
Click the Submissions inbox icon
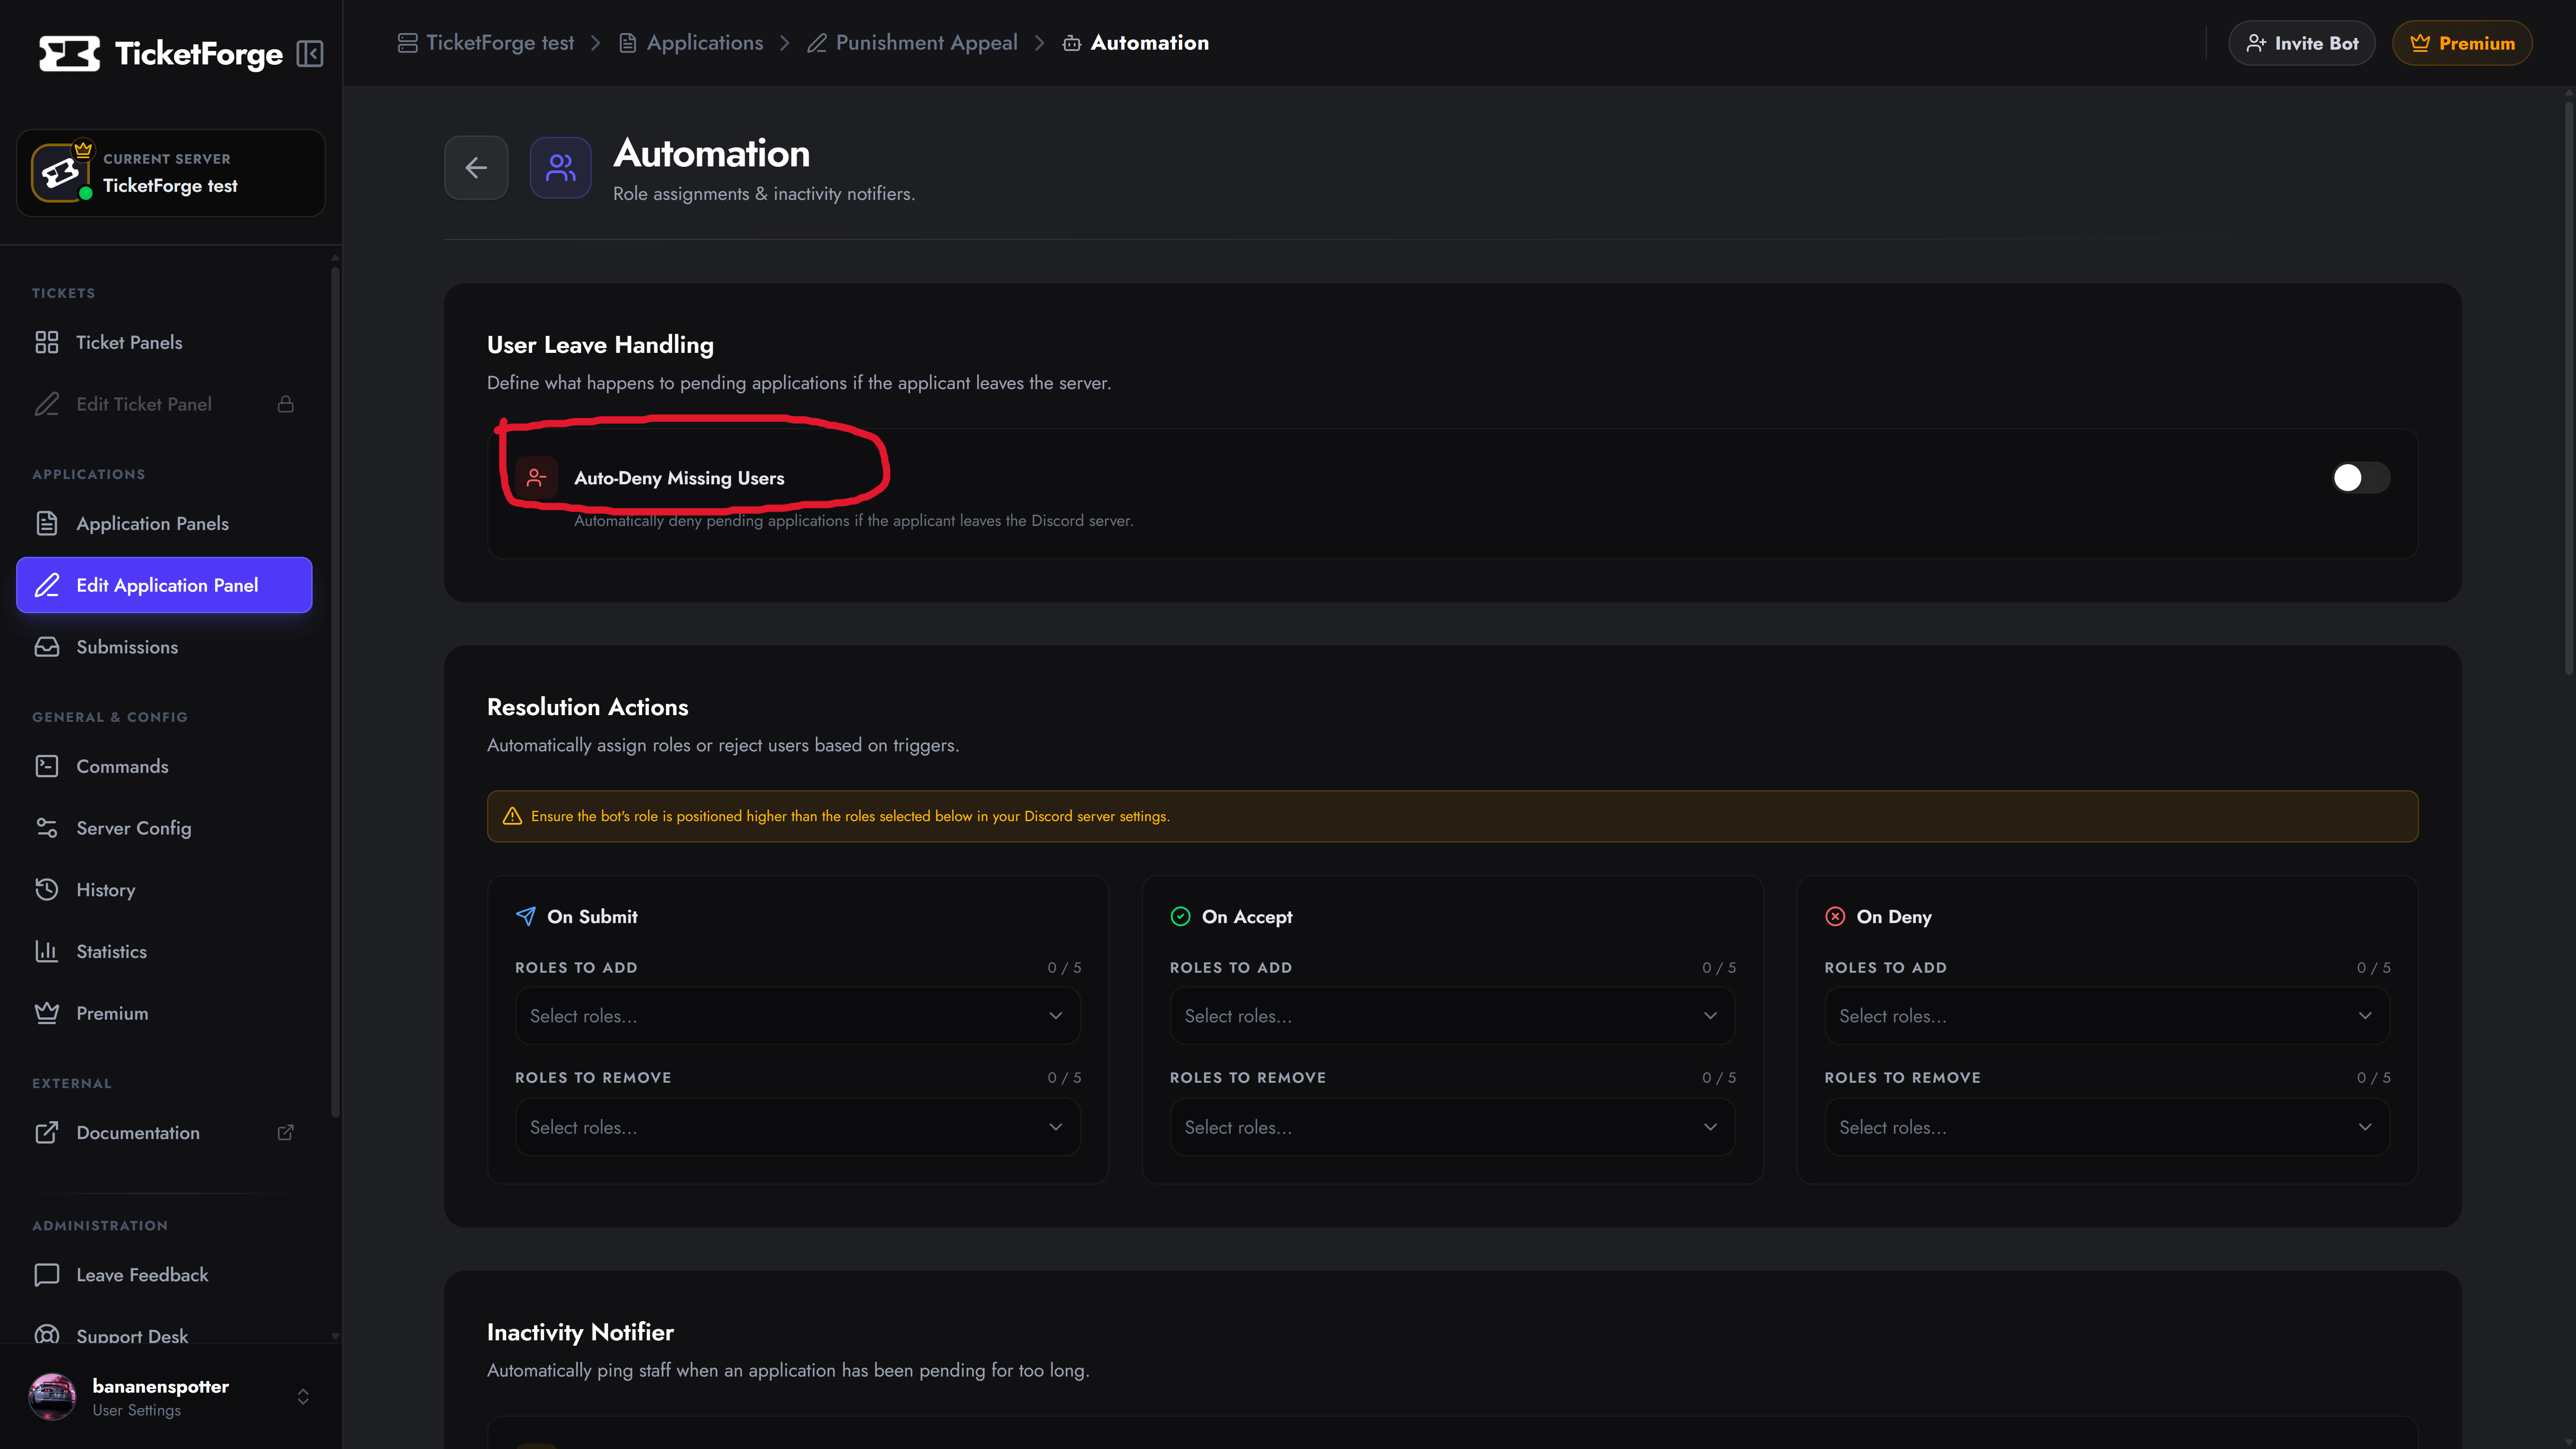pos(47,647)
